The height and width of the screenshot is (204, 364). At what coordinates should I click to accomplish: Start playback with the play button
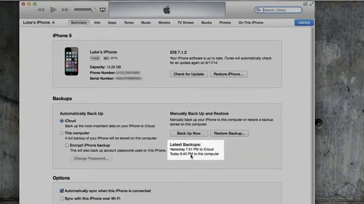[53, 10]
